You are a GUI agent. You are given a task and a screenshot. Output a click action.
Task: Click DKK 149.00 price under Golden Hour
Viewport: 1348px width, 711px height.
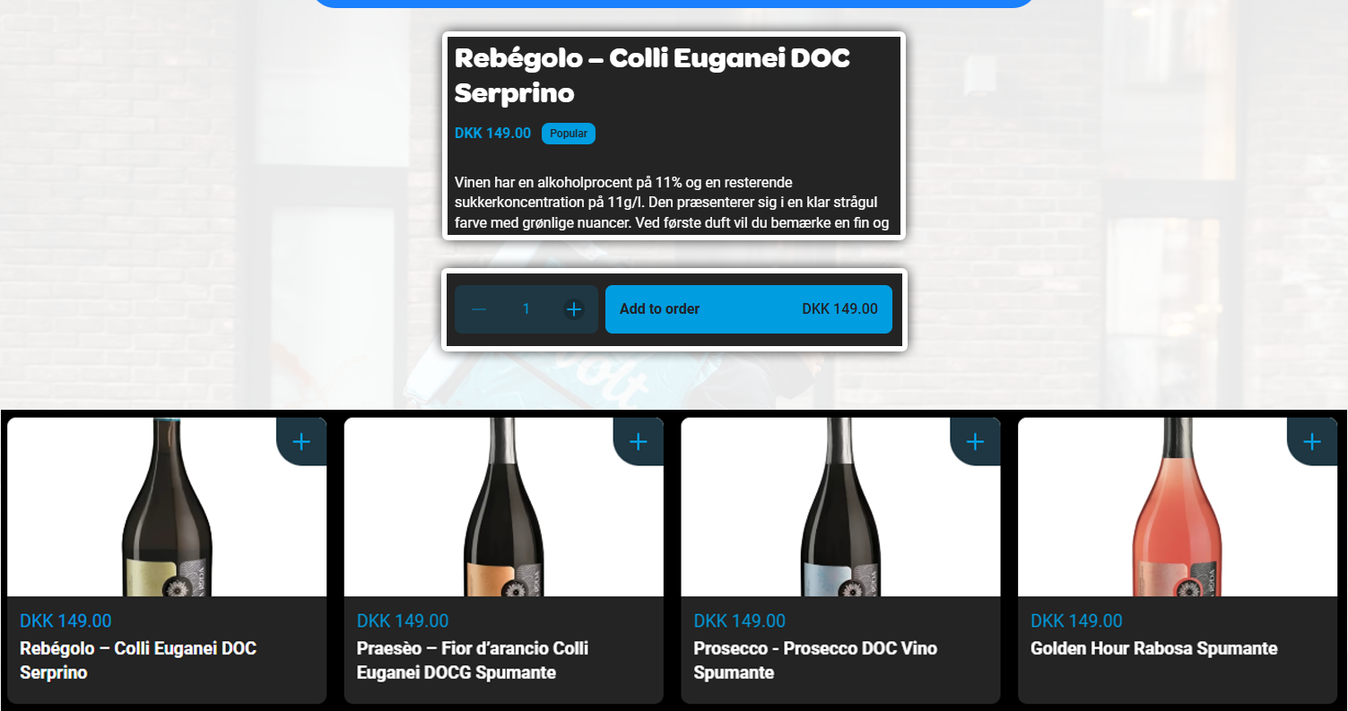pyautogui.click(x=1076, y=620)
